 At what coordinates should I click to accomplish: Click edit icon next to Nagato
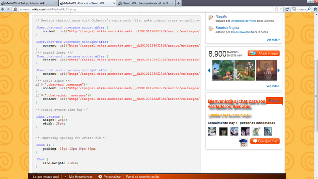point(211,17)
